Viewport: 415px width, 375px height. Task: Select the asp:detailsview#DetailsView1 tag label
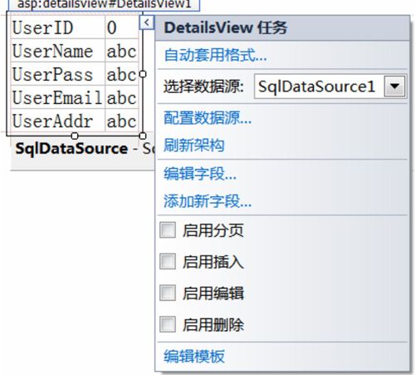point(104,5)
